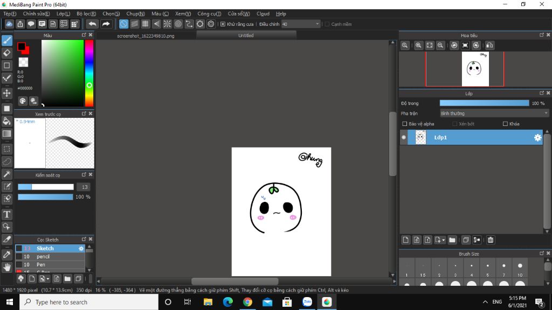Image resolution: width=552 pixels, height=310 pixels.
Task: Open the Điều chỉnh correction dropdown
Action: tap(301, 24)
